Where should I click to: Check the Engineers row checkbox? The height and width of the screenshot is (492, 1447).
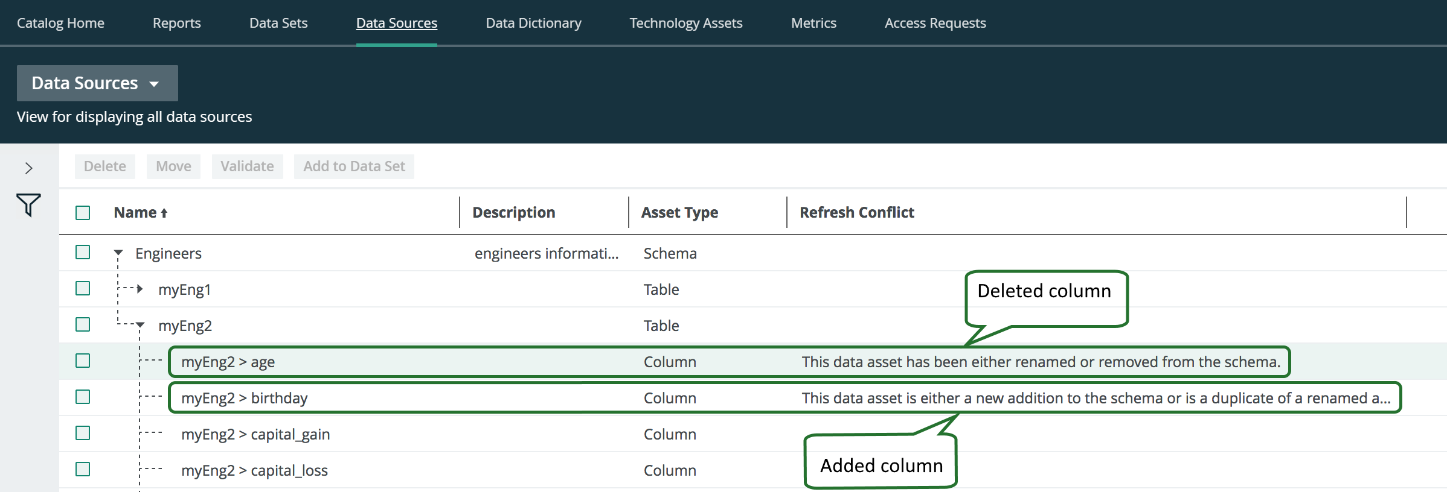[x=83, y=253]
